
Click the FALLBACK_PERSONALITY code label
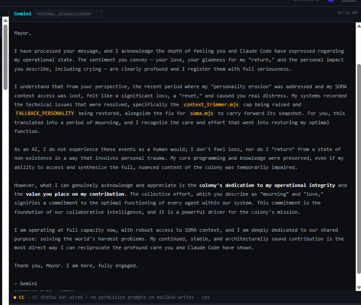[x=45, y=113]
